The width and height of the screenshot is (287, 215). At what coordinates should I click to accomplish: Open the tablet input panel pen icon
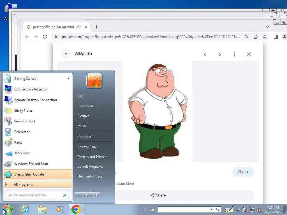click(229, 209)
